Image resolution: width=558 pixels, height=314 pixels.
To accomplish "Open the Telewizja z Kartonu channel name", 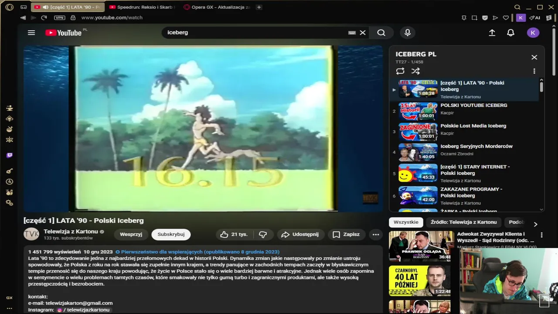I will tap(71, 232).
